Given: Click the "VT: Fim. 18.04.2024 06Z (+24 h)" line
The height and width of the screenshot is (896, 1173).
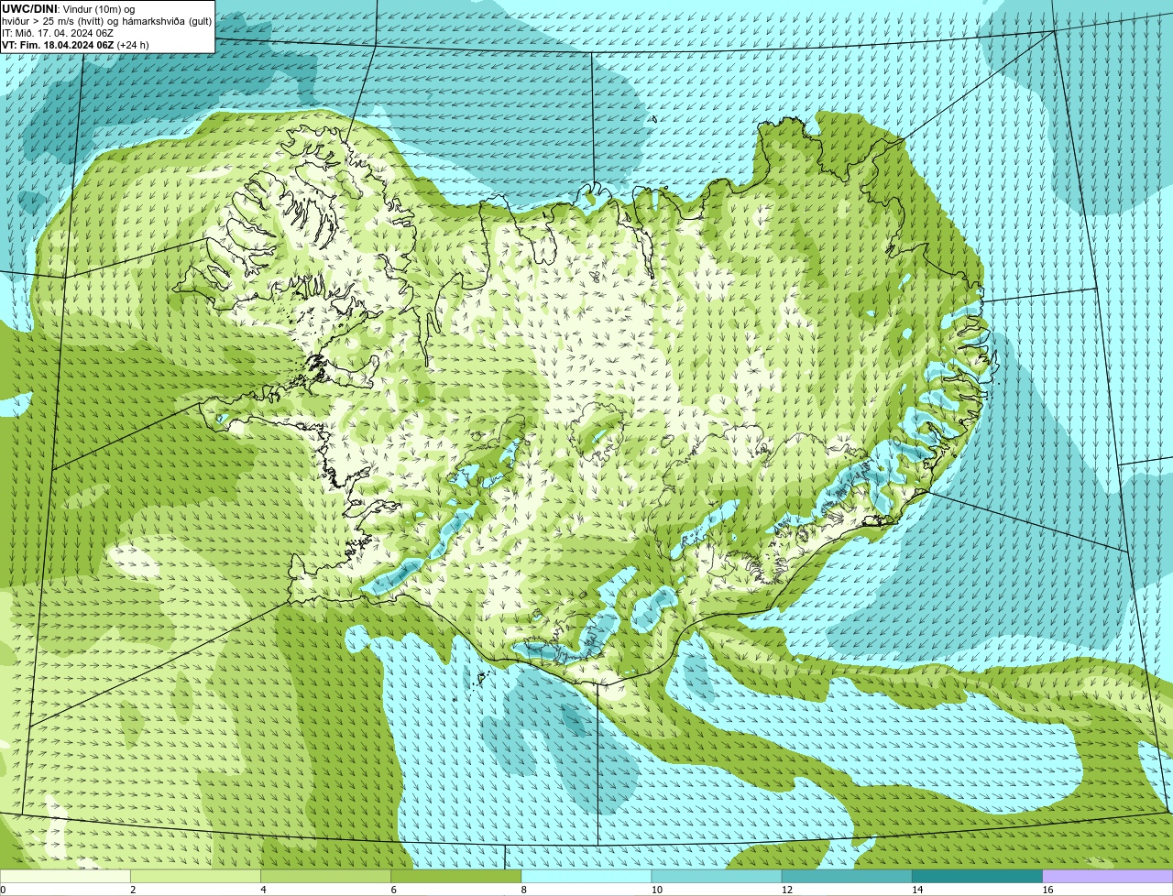Looking at the screenshot, I should (75, 45).
